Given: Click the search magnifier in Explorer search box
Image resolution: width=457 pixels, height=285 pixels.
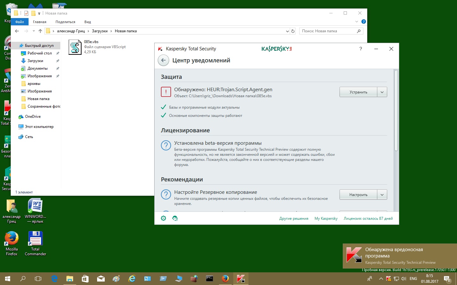Looking at the screenshot, I should [x=359, y=31].
